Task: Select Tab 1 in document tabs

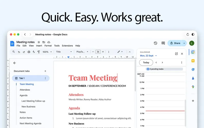Action: [x=31, y=78]
